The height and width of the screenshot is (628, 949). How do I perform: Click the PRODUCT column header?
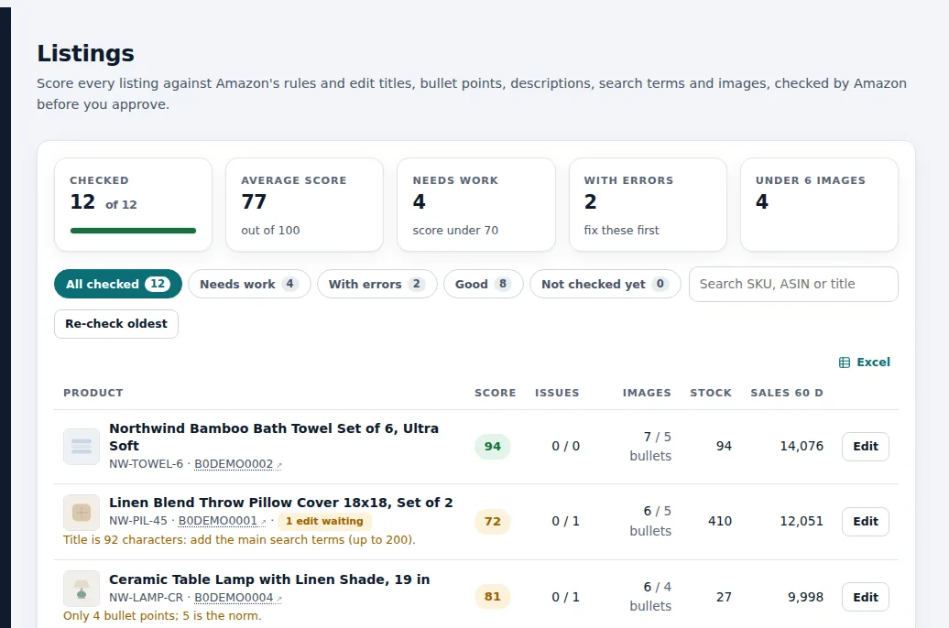[93, 393]
